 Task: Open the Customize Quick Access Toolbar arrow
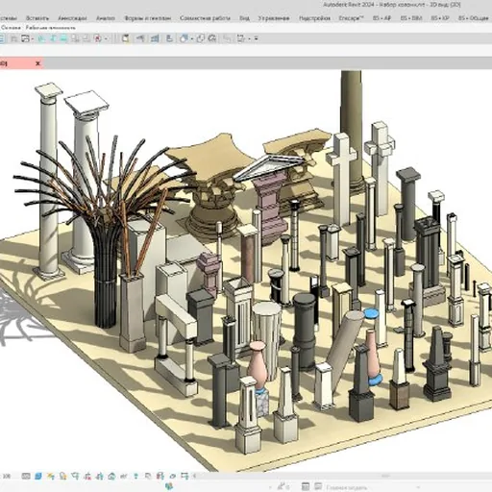256,38
